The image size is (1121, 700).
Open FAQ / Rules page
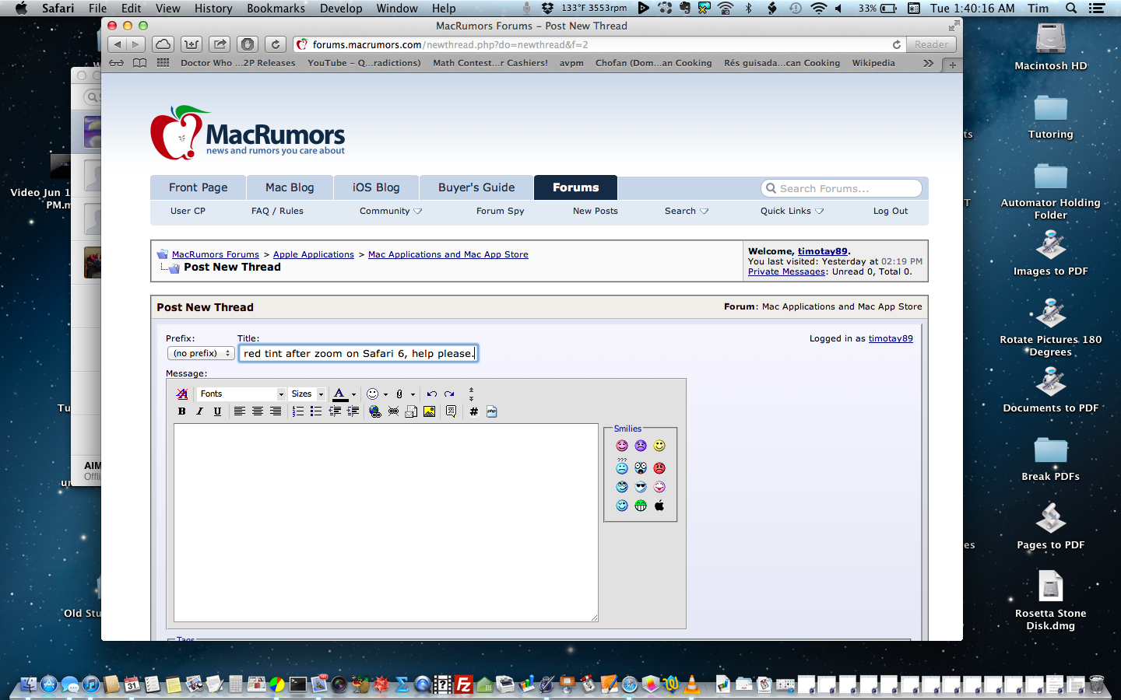point(277,212)
